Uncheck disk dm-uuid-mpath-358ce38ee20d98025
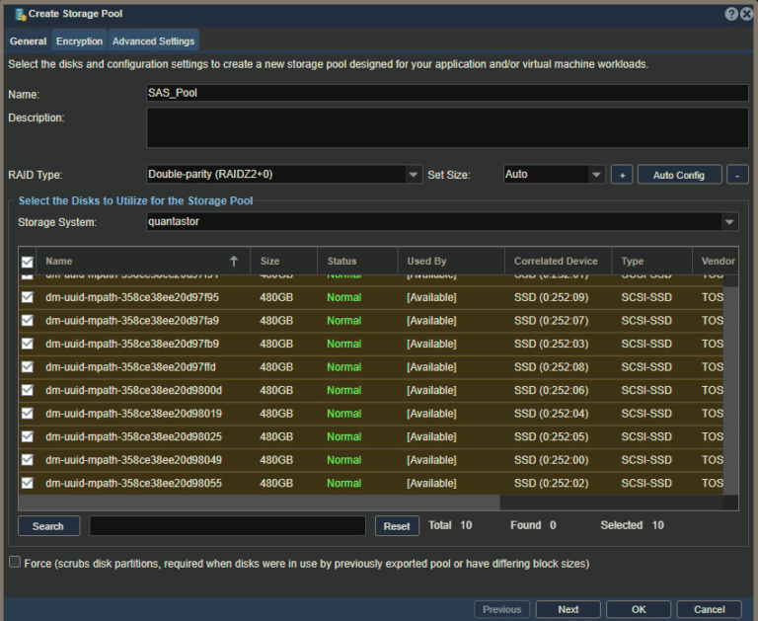758x621 pixels. pyautogui.click(x=27, y=436)
